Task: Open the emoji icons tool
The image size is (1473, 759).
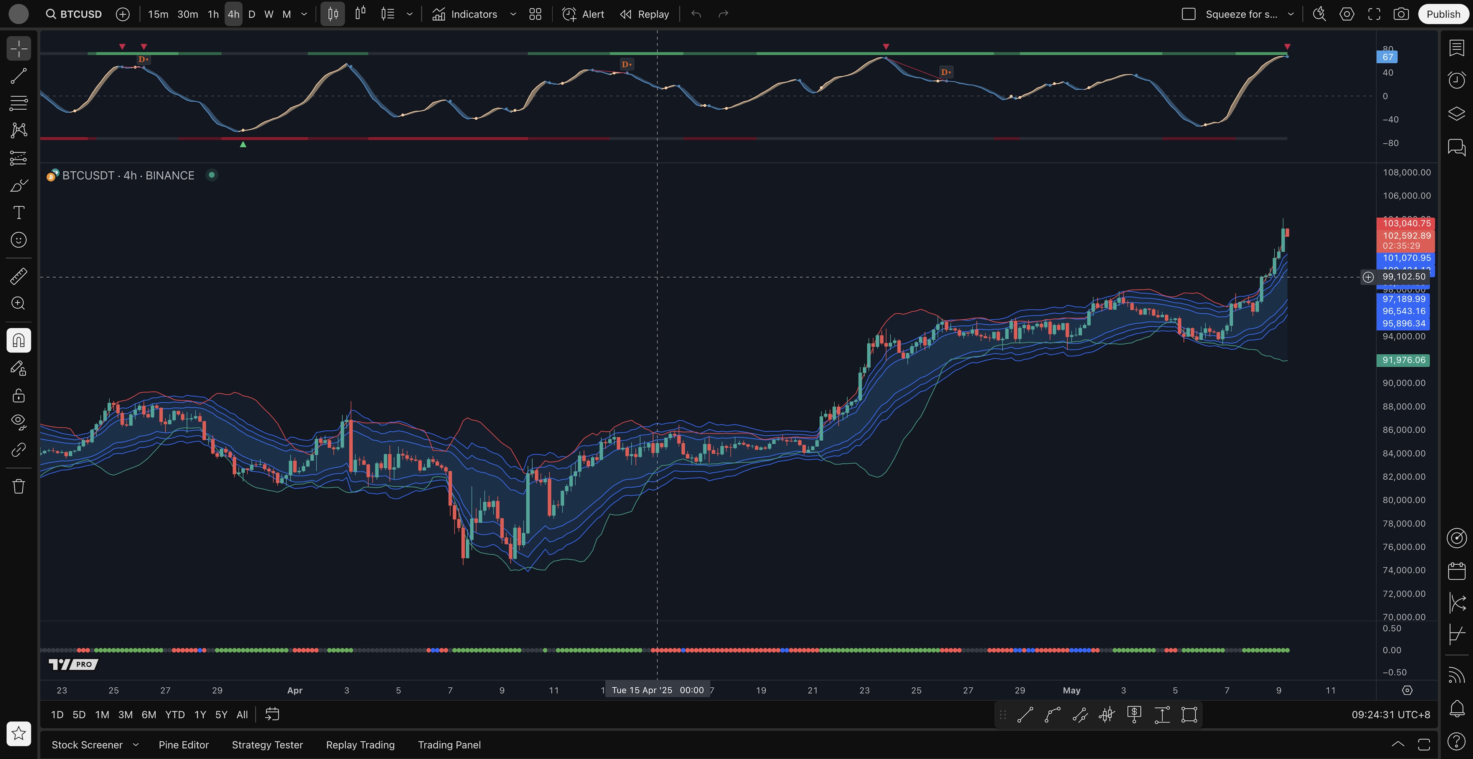Action: 18,240
